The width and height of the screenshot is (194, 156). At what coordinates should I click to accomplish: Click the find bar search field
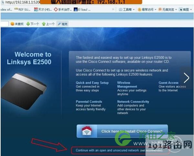pos(5,24)
